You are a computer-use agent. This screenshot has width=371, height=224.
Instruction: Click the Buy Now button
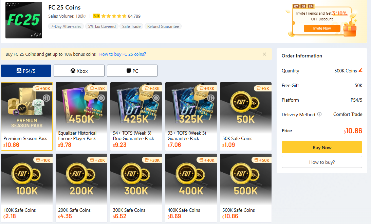point(322,147)
